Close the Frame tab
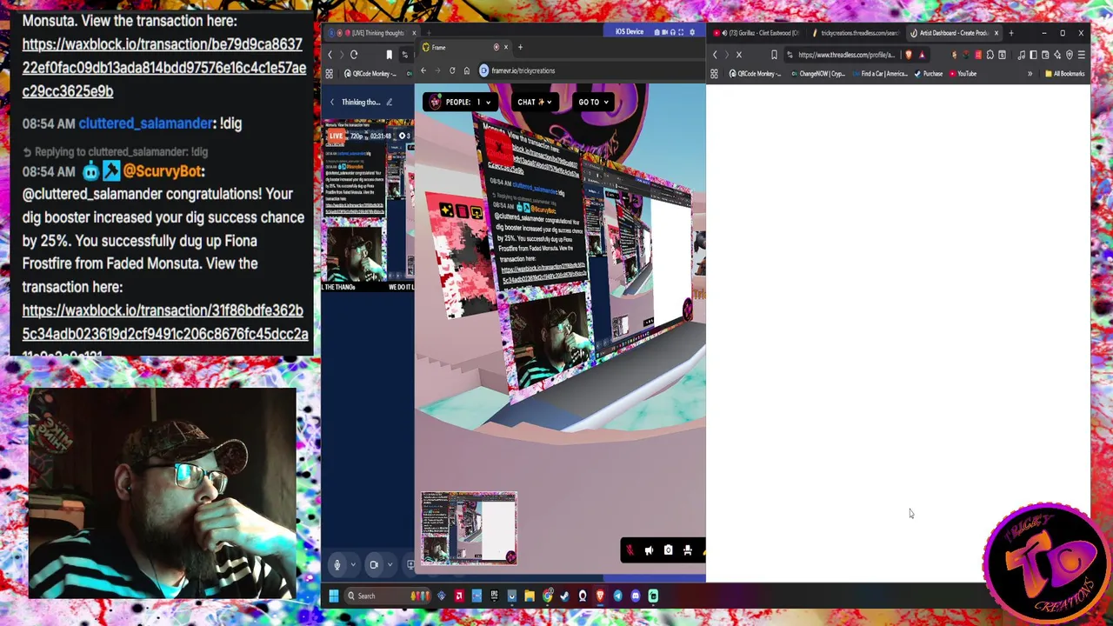This screenshot has width=1113, height=626. click(506, 47)
